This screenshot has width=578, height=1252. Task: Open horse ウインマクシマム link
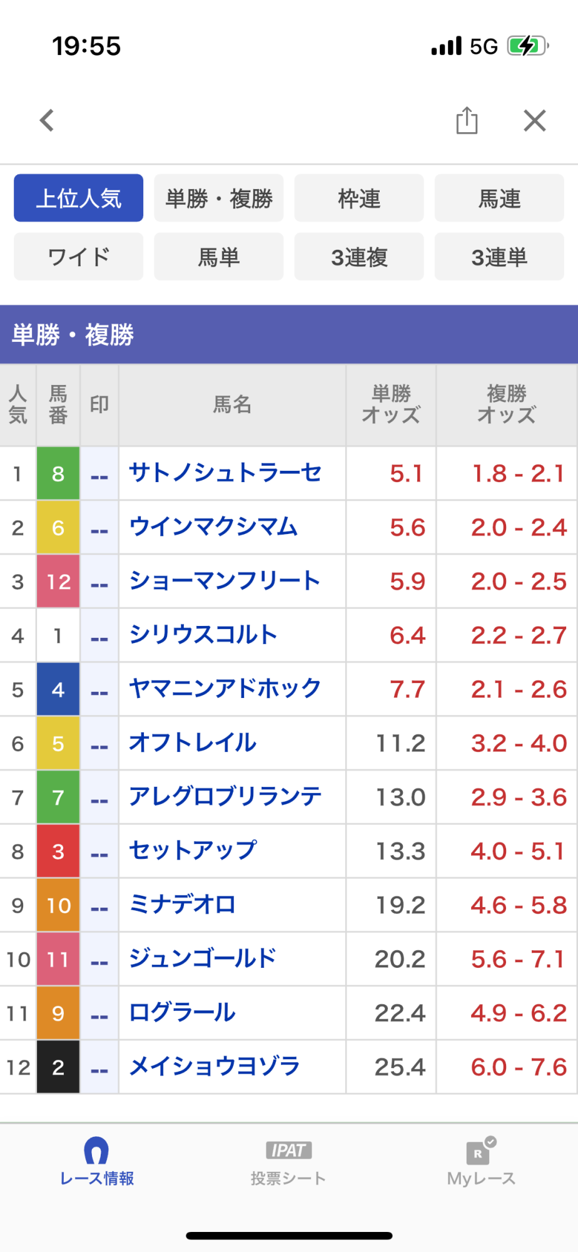coord(213,527)
